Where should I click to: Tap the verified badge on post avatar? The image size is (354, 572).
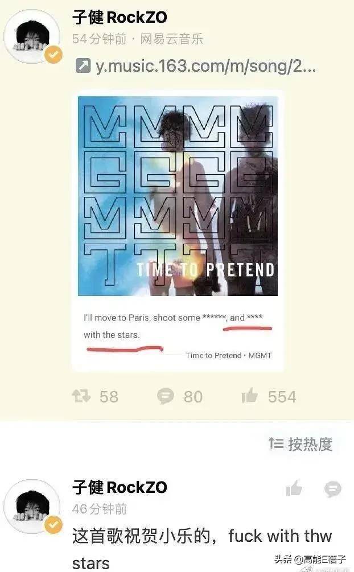click(x=53, y=55)
